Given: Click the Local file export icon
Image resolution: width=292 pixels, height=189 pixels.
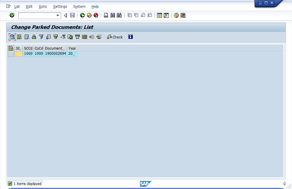Looking at the screenshot, I should pyautogui.click(x=70, y=37).
